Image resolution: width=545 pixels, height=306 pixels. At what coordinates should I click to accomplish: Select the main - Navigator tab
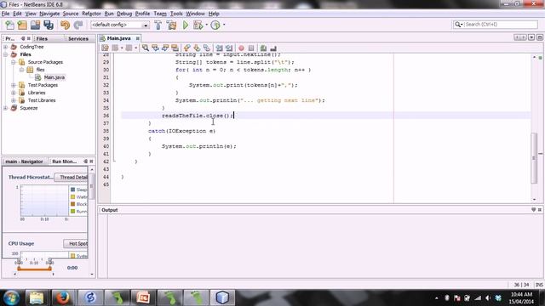[25, 161]
